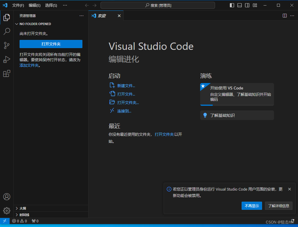Screen dimensions: 298x227
Task: Open the Search view in activity bar
Action: pos(7,31)
